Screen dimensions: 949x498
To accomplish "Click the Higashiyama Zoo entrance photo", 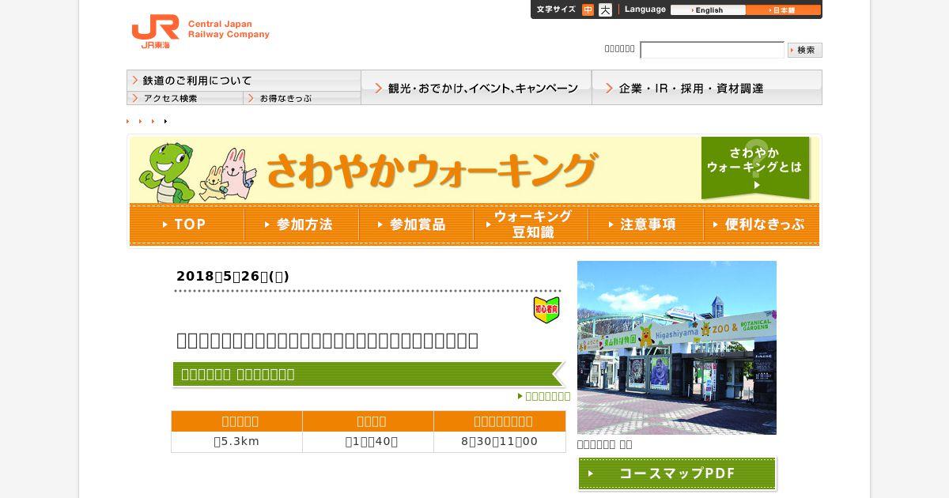I will click(677, 348).
